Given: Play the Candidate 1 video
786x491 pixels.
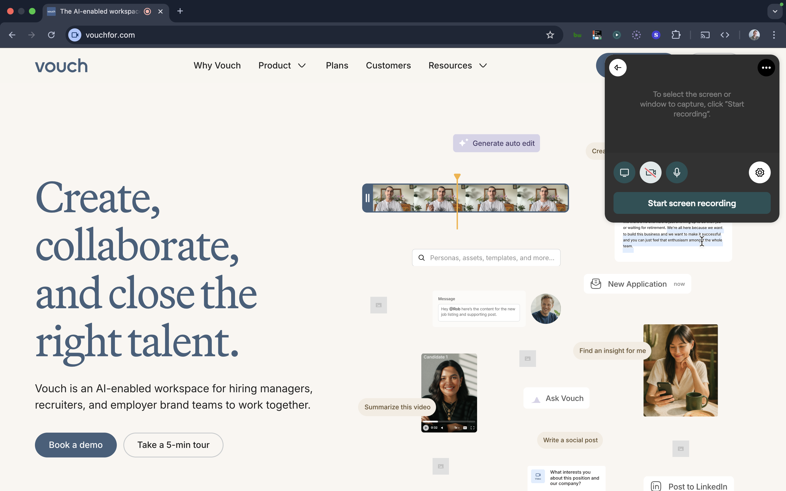Looking at the screenshot, I should coord(426,428).
